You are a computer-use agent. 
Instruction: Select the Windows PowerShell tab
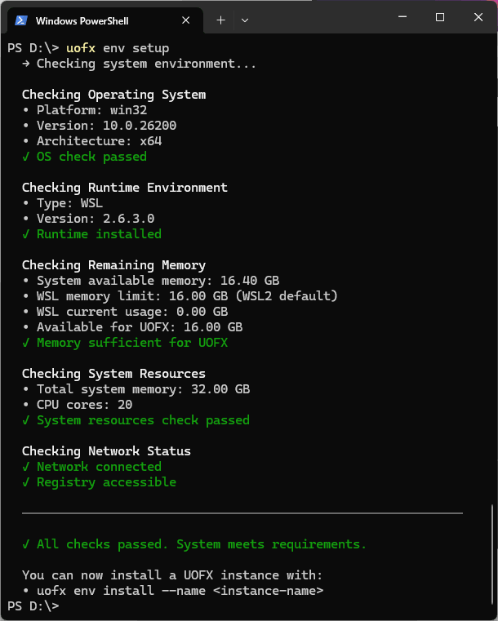pyautogui.click(x=90, y=20)
